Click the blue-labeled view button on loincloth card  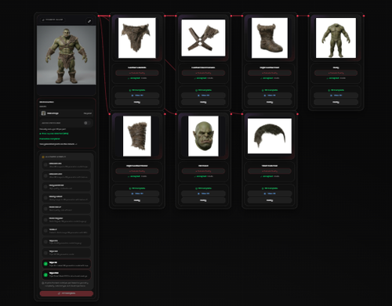(x=137, y=95)
